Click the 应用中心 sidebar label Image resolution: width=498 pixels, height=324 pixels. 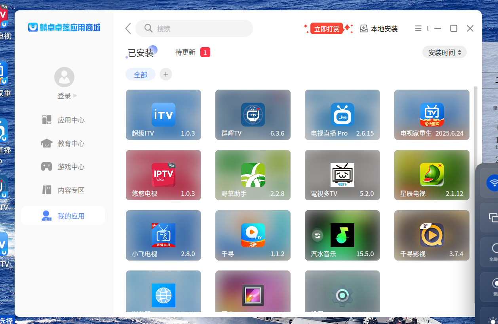click(x=71, y=120)
